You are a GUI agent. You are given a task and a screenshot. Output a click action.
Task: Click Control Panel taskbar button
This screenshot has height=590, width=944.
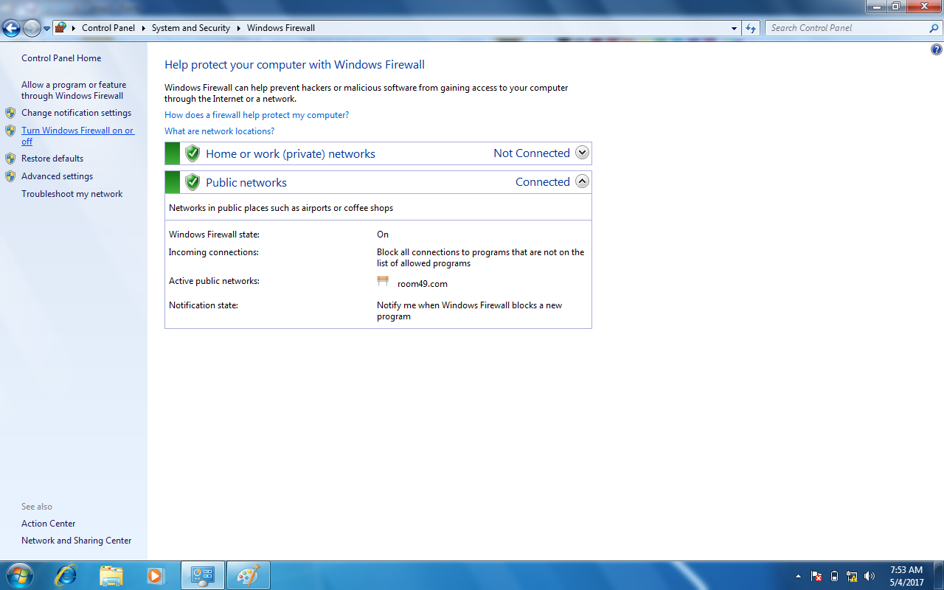203,575
